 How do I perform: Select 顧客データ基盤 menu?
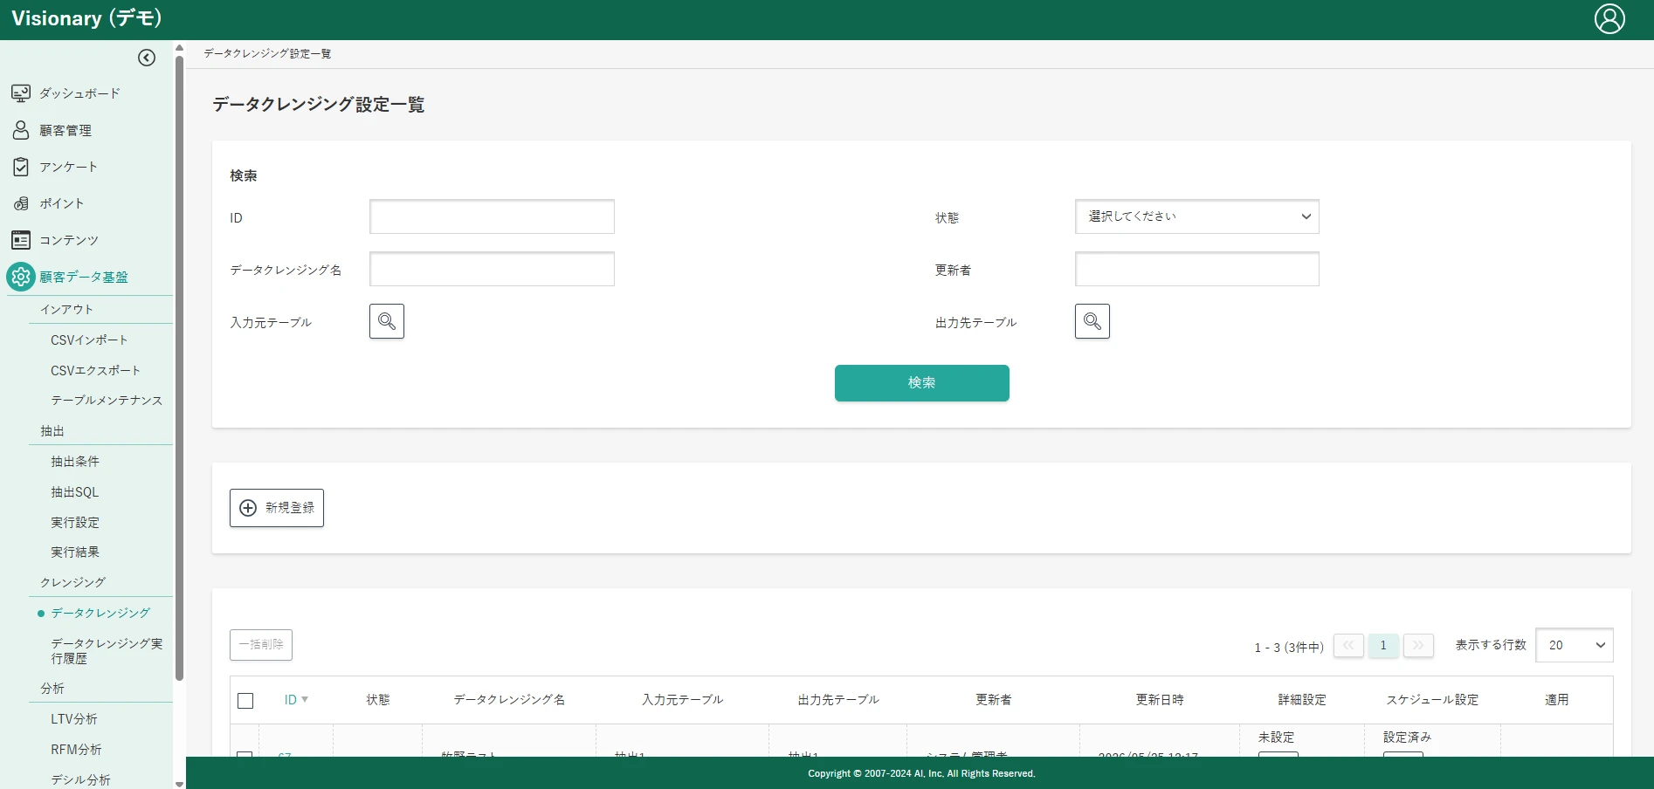pos(84,277)
